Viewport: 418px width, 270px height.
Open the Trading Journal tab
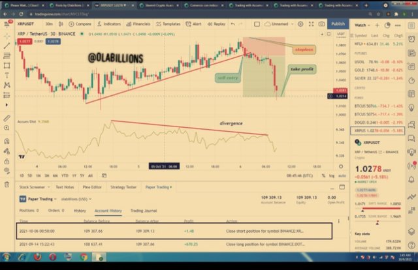[144, 211]
